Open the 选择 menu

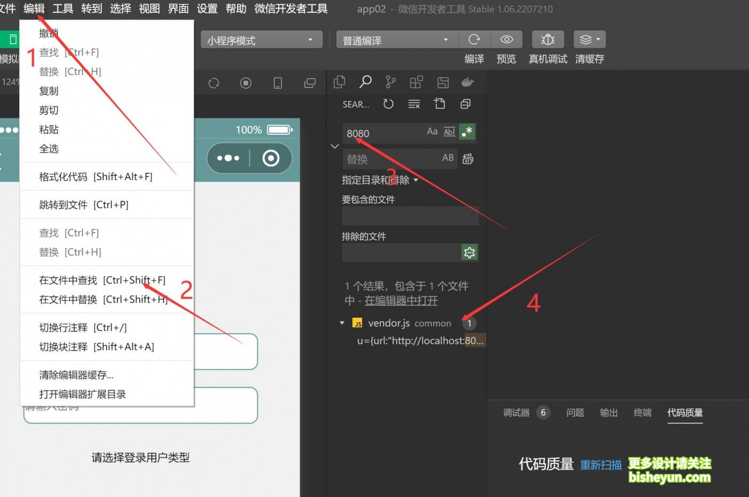pos(120,9)
